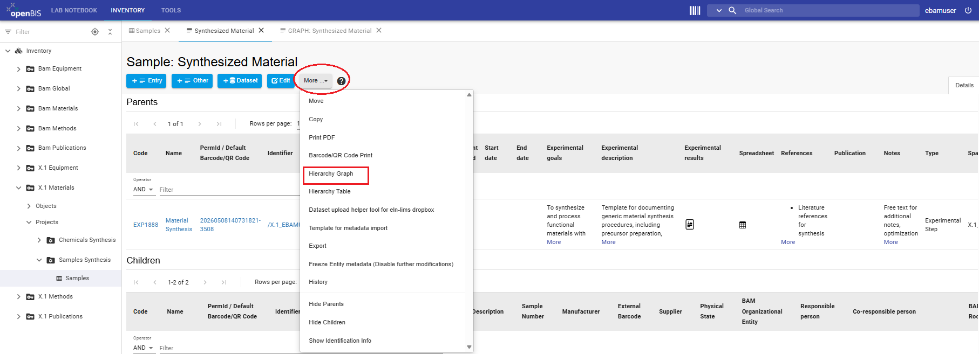Close the Synthesized Material tab
The image size is (979, 354).
[261, 30]
